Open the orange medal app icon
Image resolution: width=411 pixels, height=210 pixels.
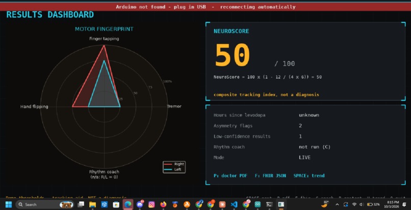tap(175, 204)
